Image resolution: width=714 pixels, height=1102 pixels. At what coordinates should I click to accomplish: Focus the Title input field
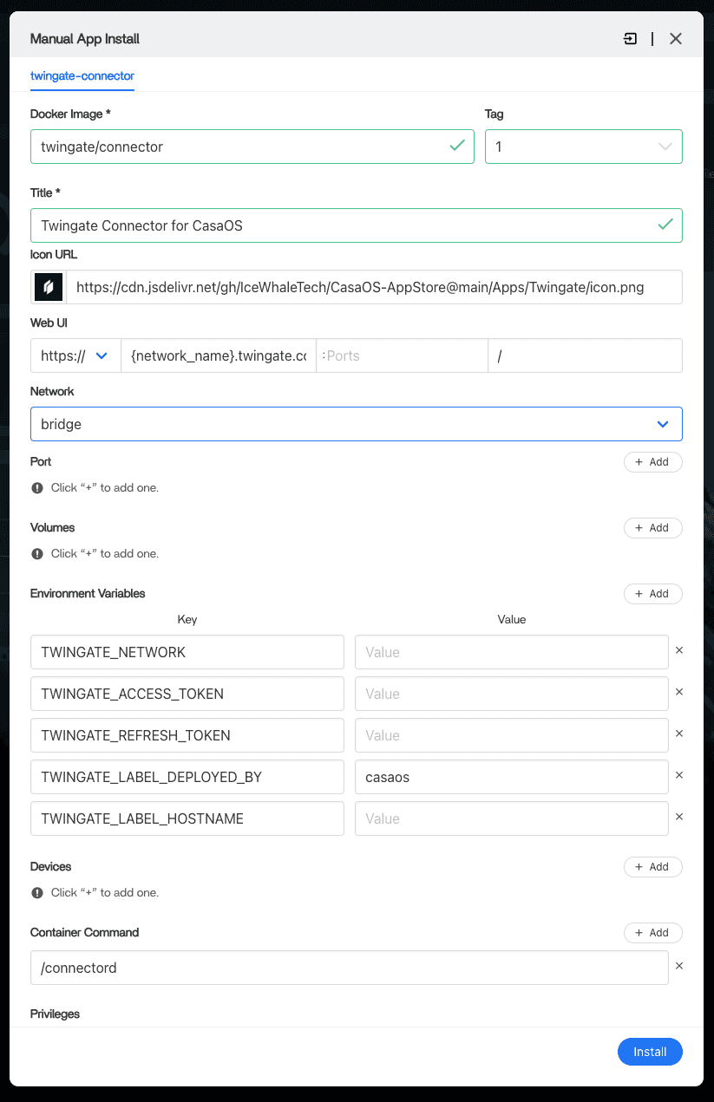pos(357,225)
